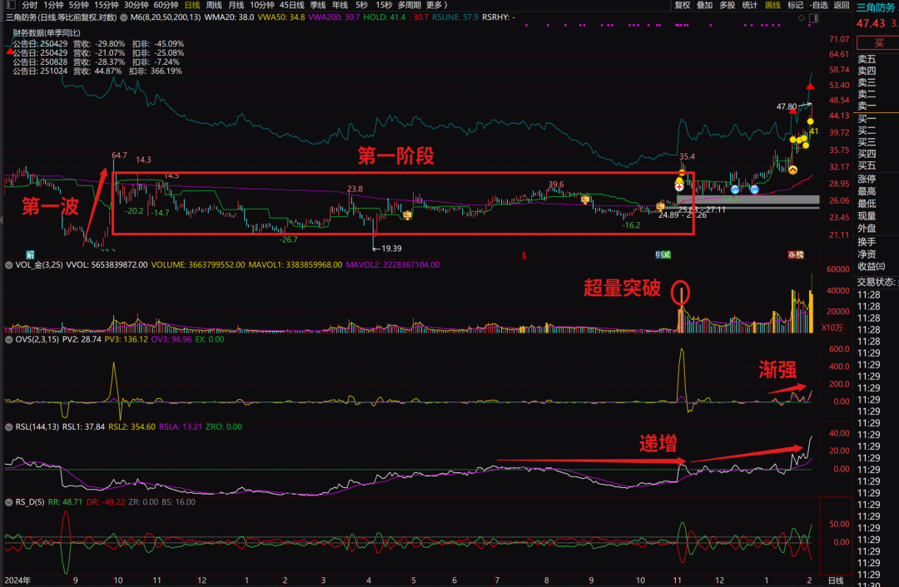Click the 叠加 overlay button
This screenshot has width=899, height=587.
tap(705, 5)
